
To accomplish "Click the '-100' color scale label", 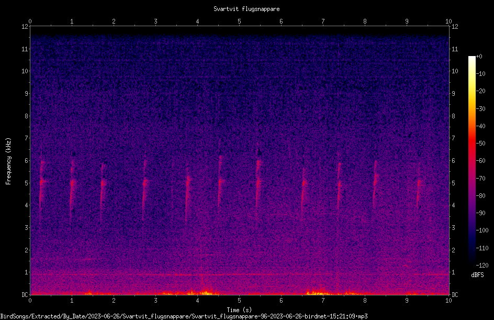I will 482,230.
